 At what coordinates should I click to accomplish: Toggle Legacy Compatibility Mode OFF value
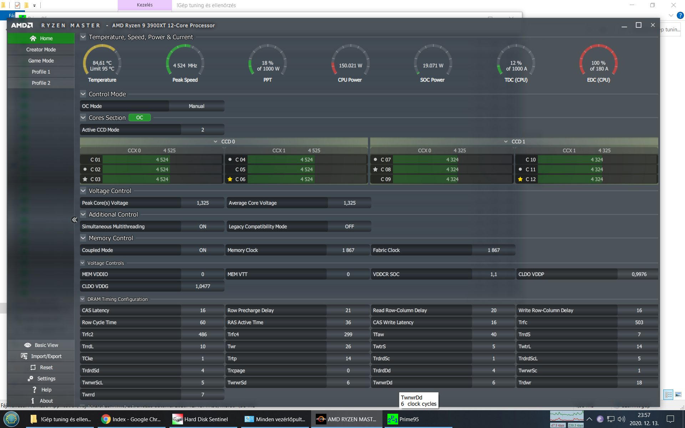pos(349,226)
